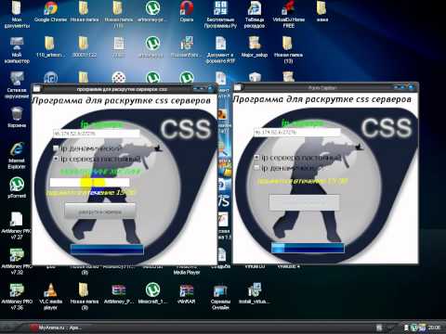Click the blue progress bar in left window
Screen dimensions: 446x334
click(x=107, y=250)
